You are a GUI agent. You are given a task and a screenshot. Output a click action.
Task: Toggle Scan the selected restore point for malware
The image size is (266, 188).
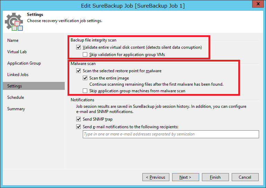click(78, 71)
